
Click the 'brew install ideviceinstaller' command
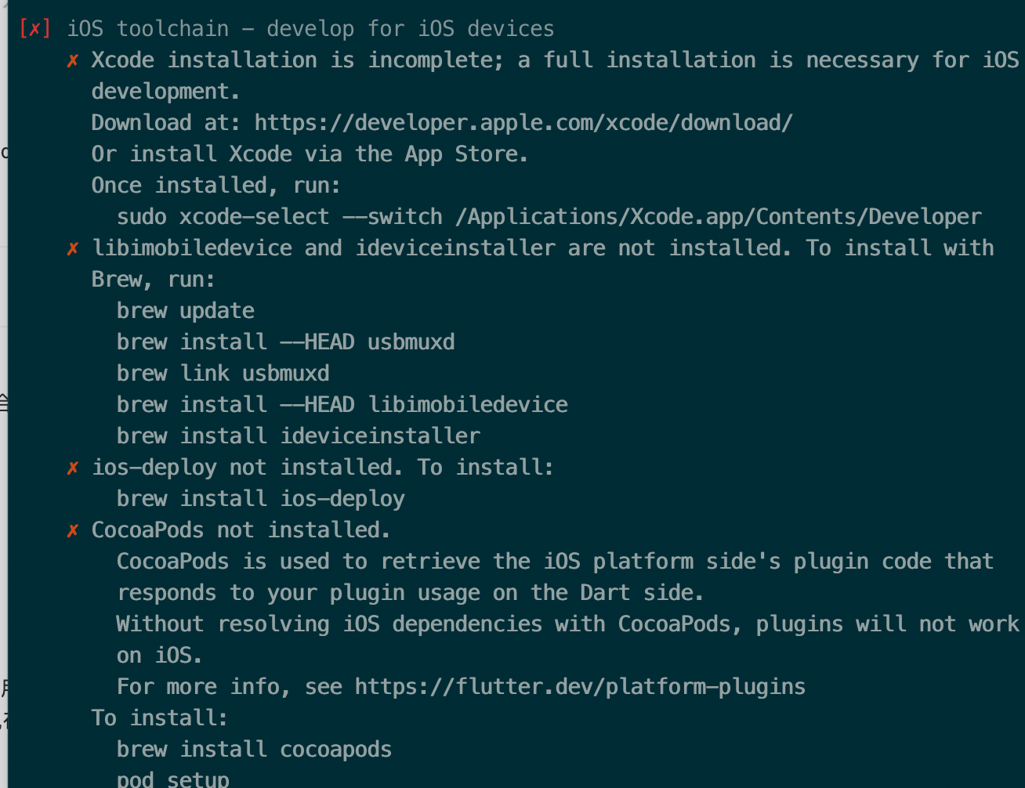tap(299, 436)
